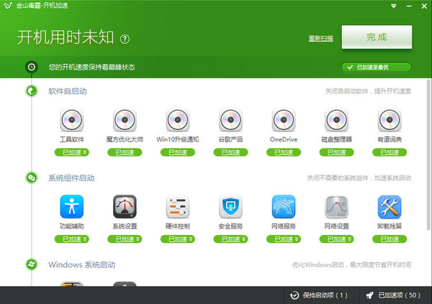Screen dimensions: 432x304
Task: Click the 完成 button
Action: pyautogui.click(x=377, y=37)
